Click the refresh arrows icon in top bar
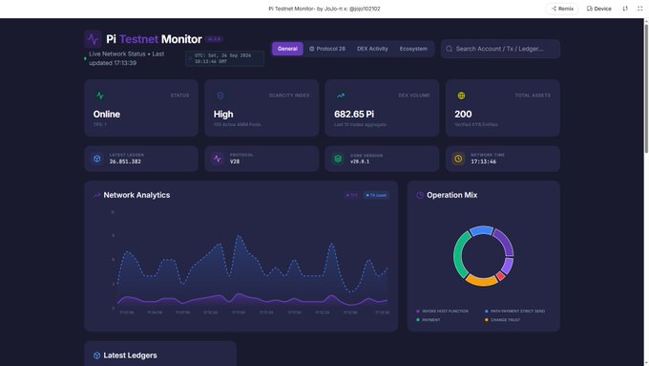The height and width of the screenshot is (366, 649). (625, 9)
